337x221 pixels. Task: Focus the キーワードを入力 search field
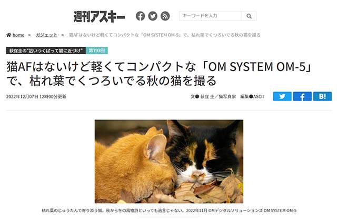click(211, 16)
